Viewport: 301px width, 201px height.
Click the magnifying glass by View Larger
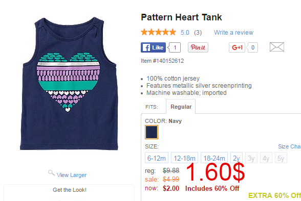click(51, 173)
